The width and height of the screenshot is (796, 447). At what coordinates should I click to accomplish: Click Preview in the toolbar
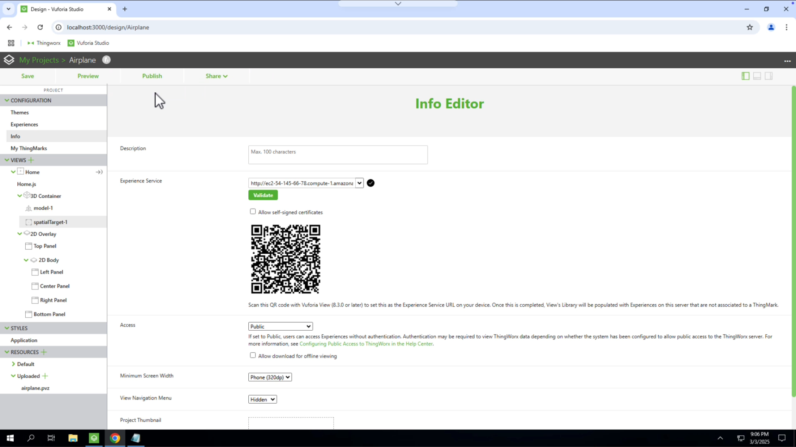[88, 76]
